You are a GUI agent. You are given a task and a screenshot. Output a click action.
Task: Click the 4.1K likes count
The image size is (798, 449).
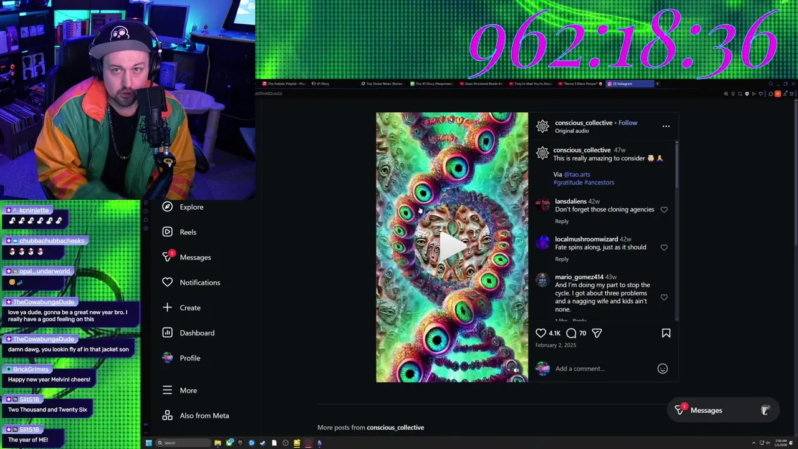[554, 334]
